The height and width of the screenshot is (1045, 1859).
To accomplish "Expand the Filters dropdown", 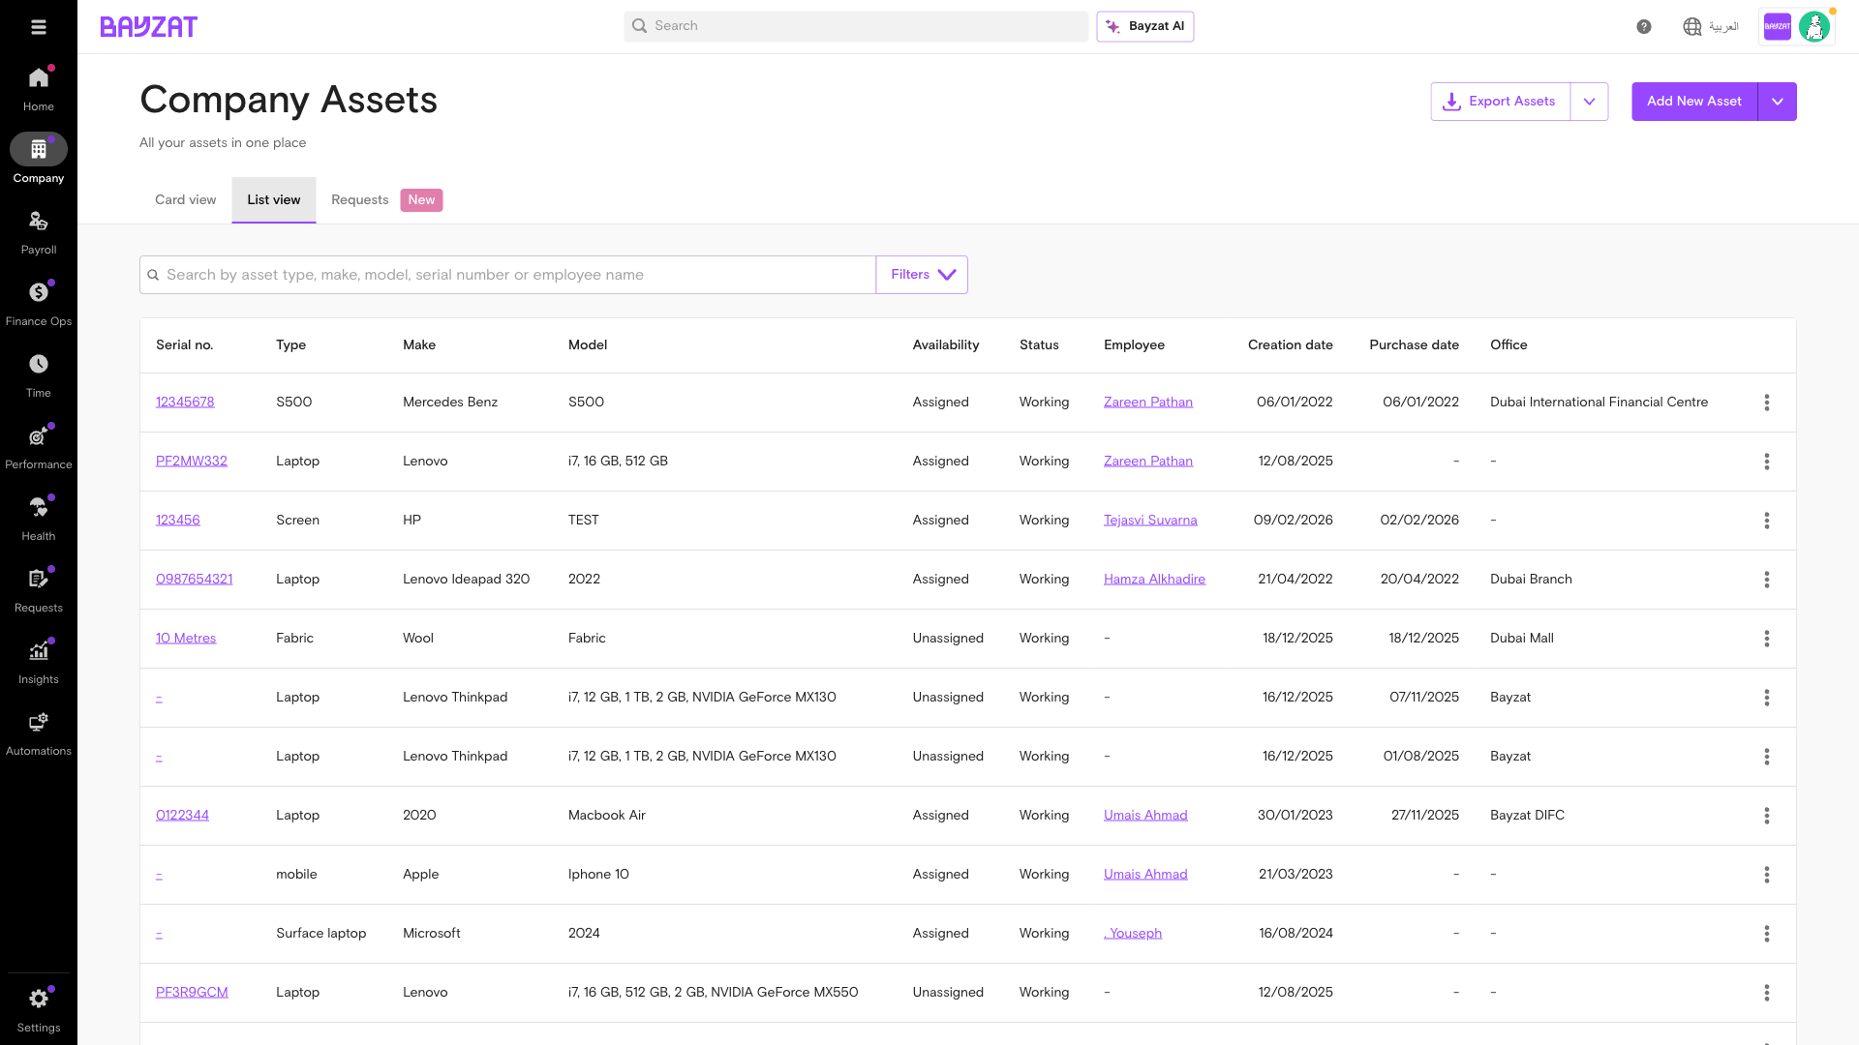I will point(922,275).
